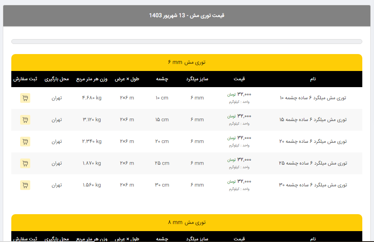Click the 32,000 price of چشمه 10 row
Viewport: 374px width, 242px height.
point(244,94)
